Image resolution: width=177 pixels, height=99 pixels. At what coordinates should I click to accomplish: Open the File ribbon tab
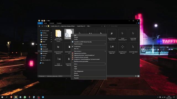40,23
